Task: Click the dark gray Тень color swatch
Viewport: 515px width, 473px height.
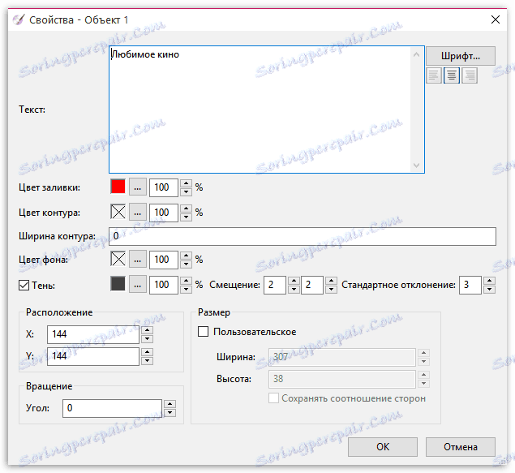Action: pyautogui.click(x=118, y=284)
